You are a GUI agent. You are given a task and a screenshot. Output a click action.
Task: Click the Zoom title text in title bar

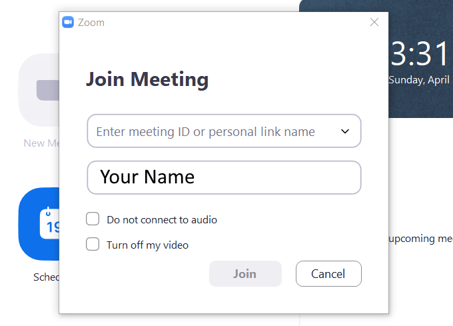[x=91, y=23]
